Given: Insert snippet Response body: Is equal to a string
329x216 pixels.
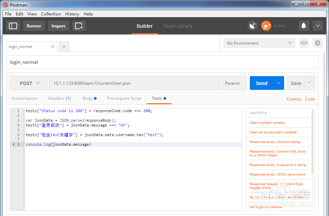Looking at the screenshot, I should tap(278, 165).
